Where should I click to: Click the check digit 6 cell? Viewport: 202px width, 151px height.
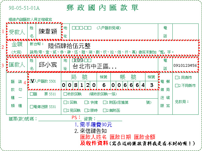(x=104, y=85)
